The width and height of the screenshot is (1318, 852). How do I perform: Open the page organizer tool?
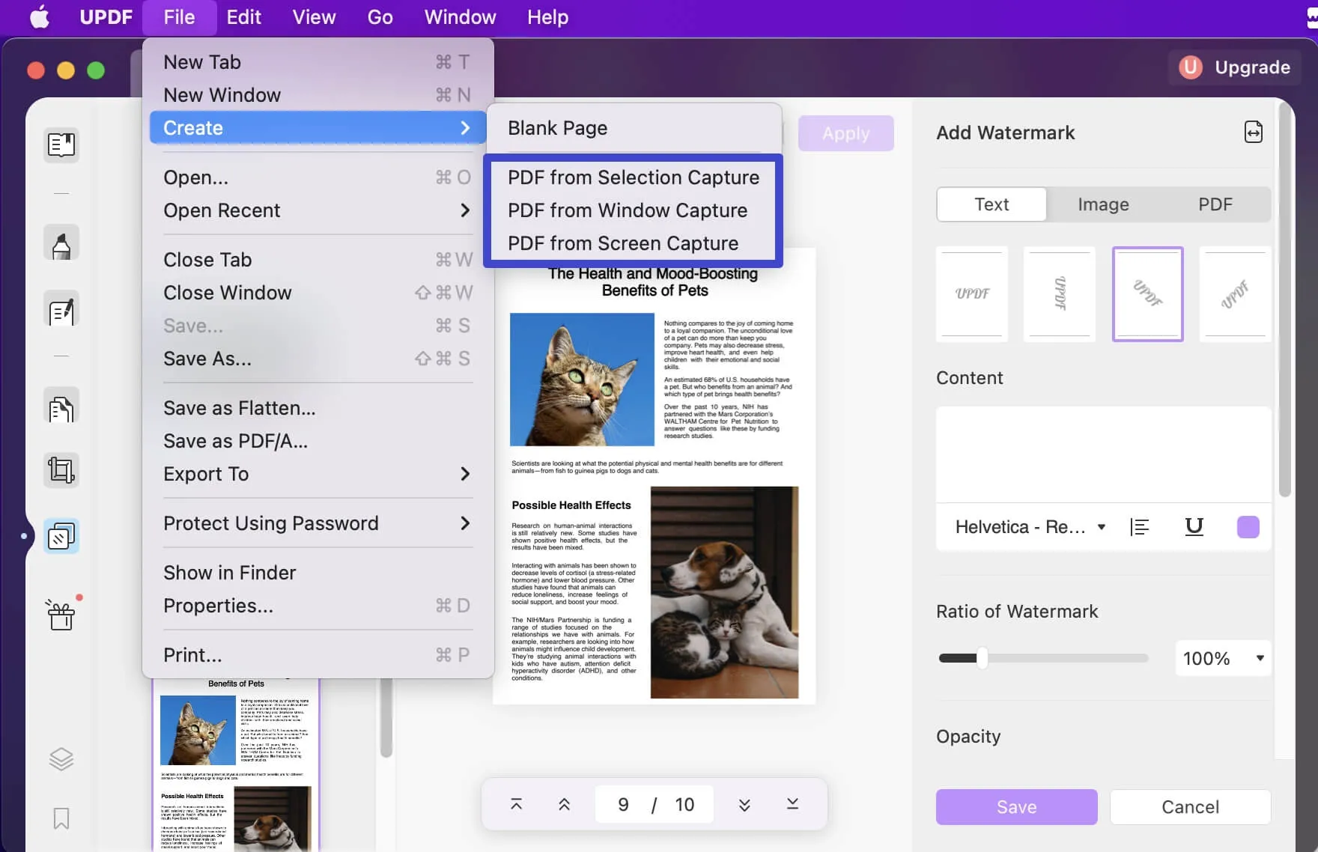[61, 407]
